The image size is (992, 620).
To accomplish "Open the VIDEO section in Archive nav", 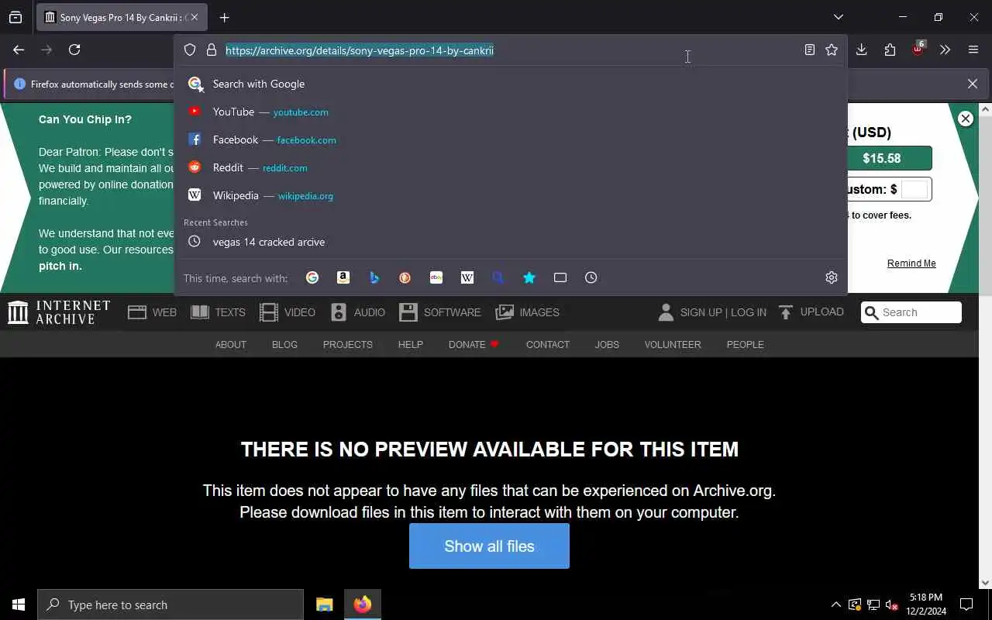I will pos(288,312).
